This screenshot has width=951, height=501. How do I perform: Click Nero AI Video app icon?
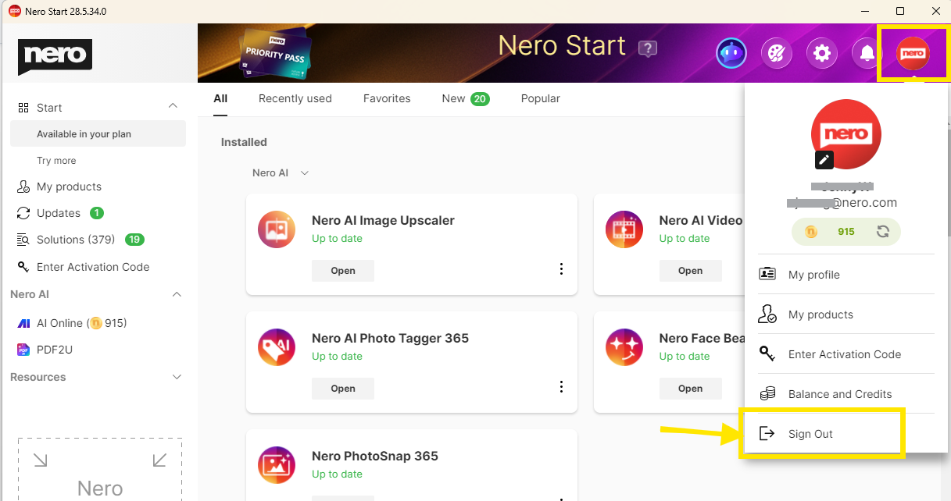624,229
